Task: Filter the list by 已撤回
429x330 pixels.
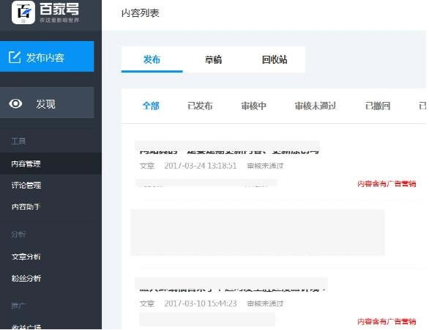Action: pos(378,106)
